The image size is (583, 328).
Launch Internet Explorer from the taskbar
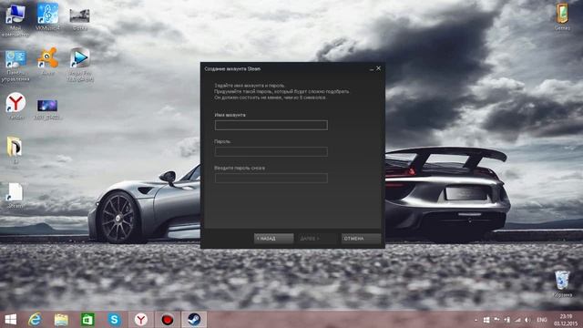[35, 320]
